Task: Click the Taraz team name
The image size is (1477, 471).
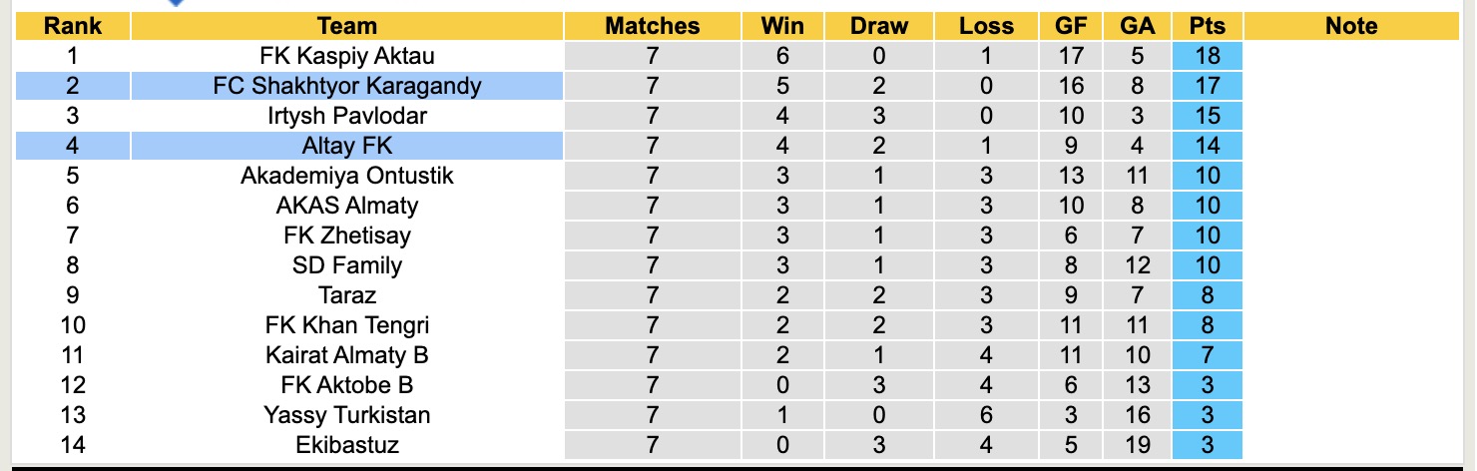Action: click(x=347, y=295)
